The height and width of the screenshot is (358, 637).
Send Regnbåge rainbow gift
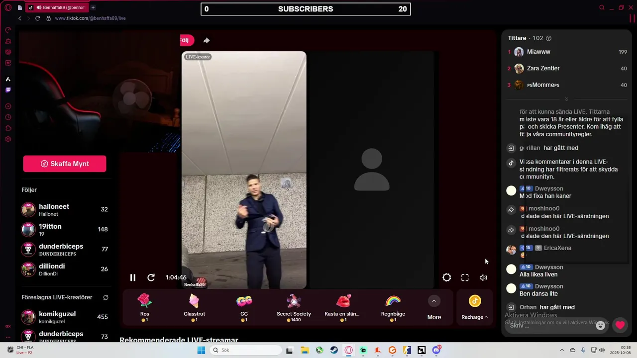point(393,307)
